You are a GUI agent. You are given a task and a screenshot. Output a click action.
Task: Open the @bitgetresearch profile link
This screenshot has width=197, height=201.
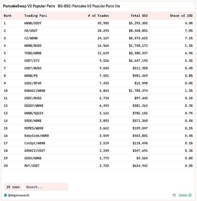click(19, 195)
